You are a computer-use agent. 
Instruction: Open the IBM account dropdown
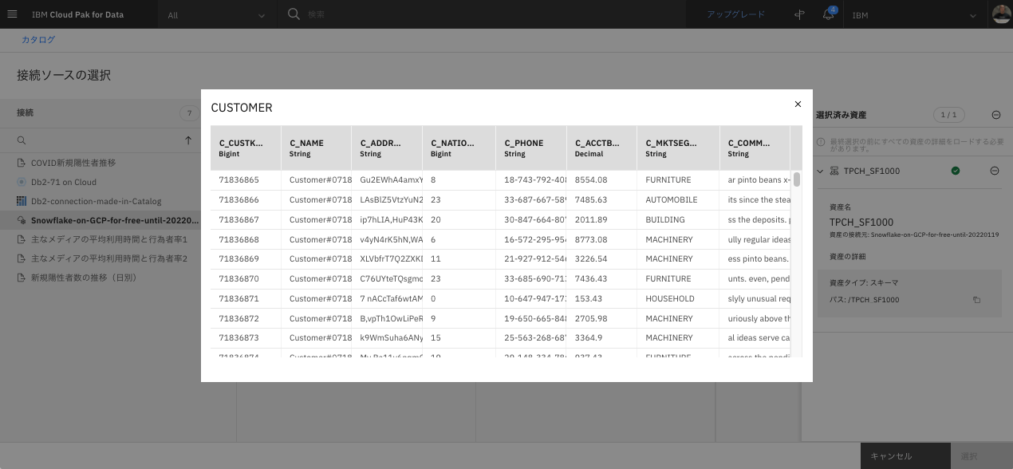[x=916, y=15]
